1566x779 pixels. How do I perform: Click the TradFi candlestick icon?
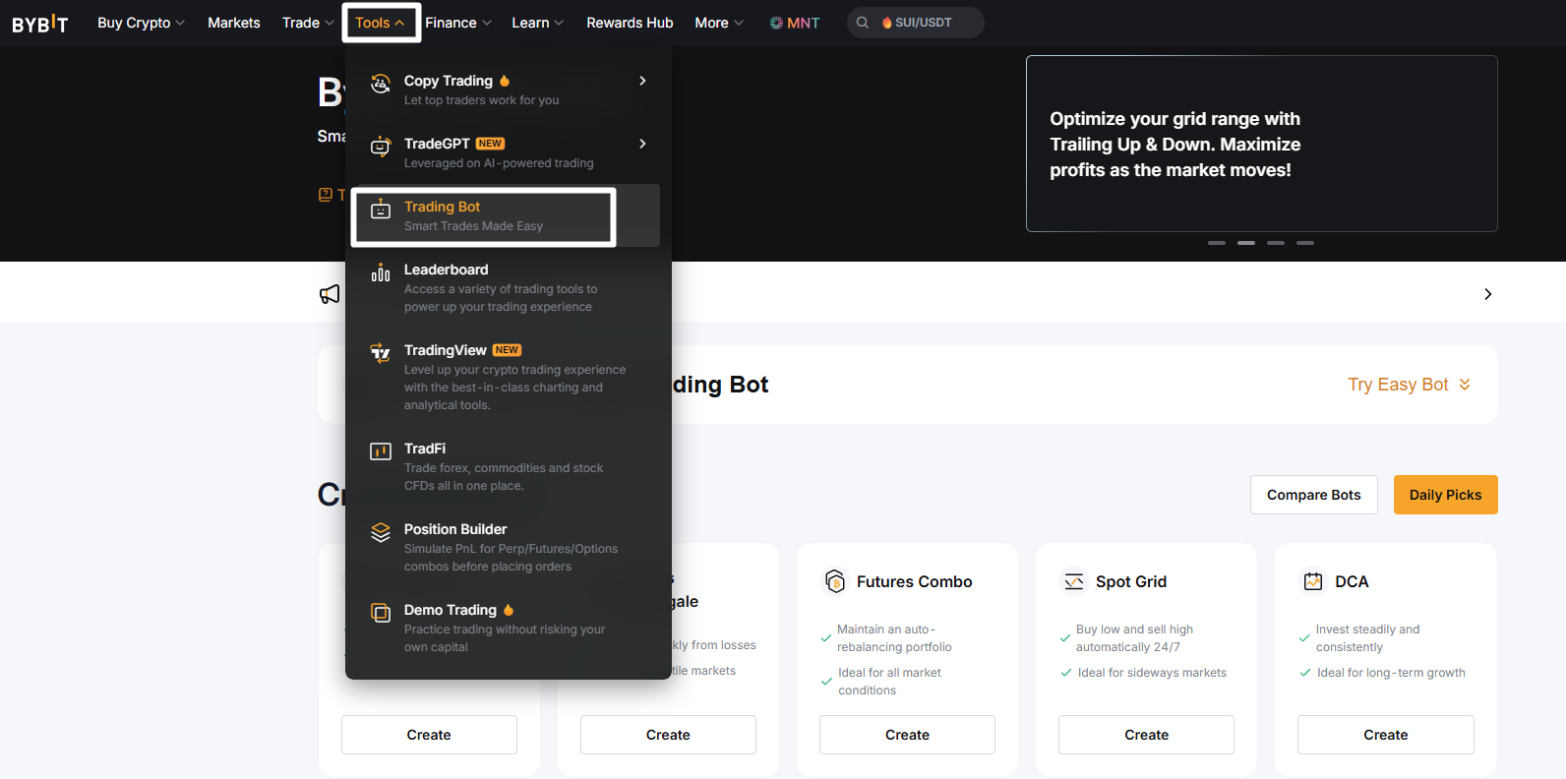(x=381, y=451)
